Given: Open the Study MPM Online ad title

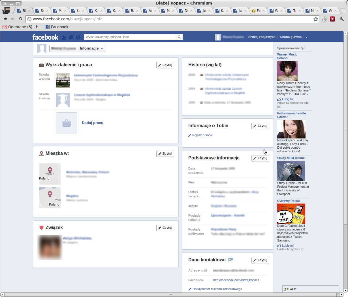Looking at the screenshot, I should [x=291, y=158].
